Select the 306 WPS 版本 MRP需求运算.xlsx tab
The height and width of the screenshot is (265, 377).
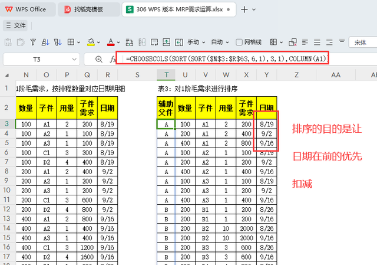coord(179,9)
